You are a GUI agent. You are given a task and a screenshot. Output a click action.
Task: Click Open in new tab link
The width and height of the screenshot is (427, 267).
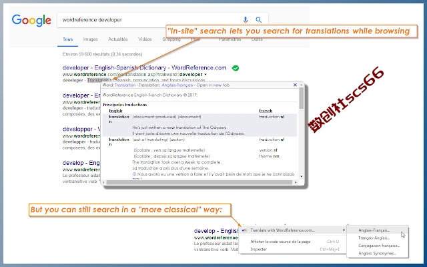tap(213, 85)
